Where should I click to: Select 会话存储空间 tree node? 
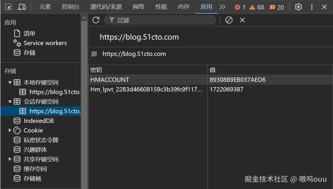[x=41, y=102]
